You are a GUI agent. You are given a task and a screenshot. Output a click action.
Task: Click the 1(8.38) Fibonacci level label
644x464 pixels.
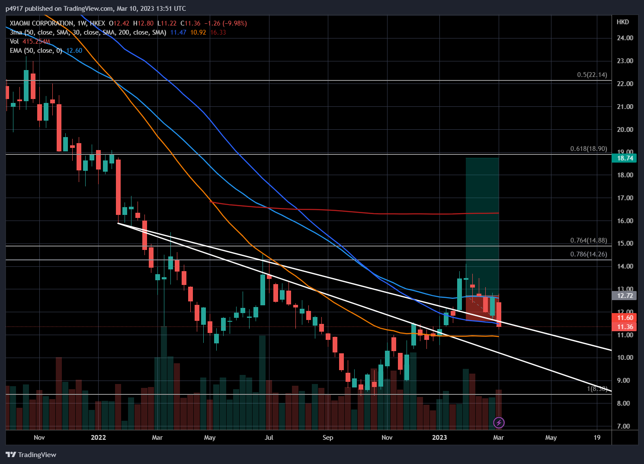pos(597,389)
